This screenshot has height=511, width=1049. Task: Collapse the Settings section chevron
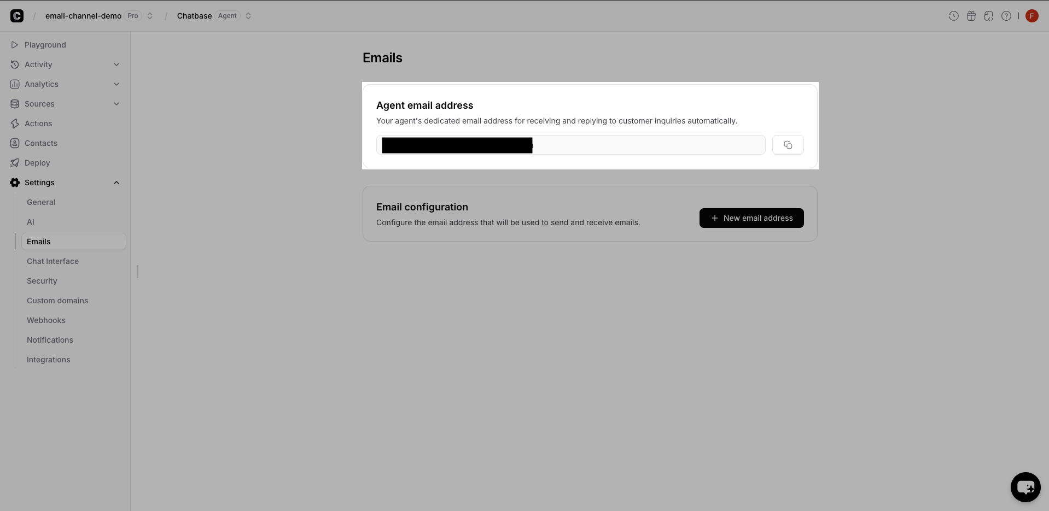(116, 183)
